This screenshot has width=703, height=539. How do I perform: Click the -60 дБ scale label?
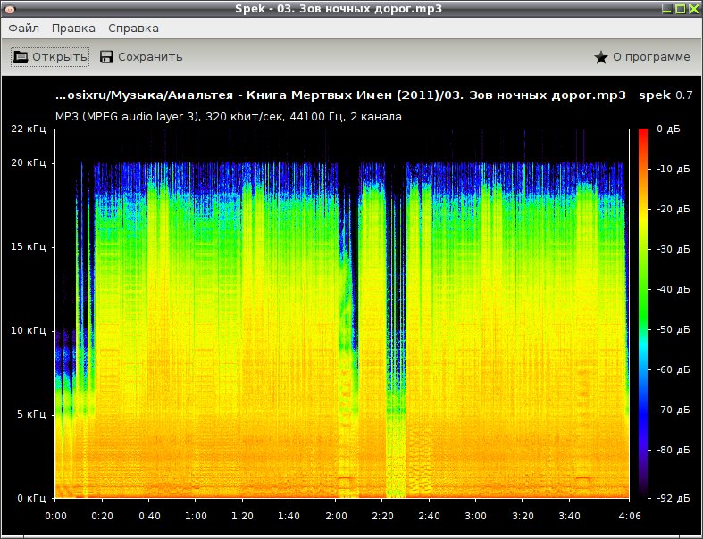[673, 369]
